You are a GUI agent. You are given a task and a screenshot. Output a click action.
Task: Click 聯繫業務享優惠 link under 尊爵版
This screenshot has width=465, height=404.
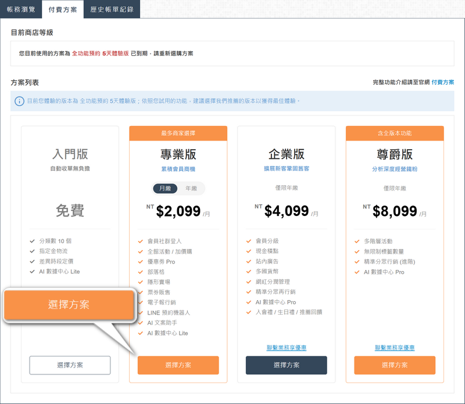pos(395,348)
